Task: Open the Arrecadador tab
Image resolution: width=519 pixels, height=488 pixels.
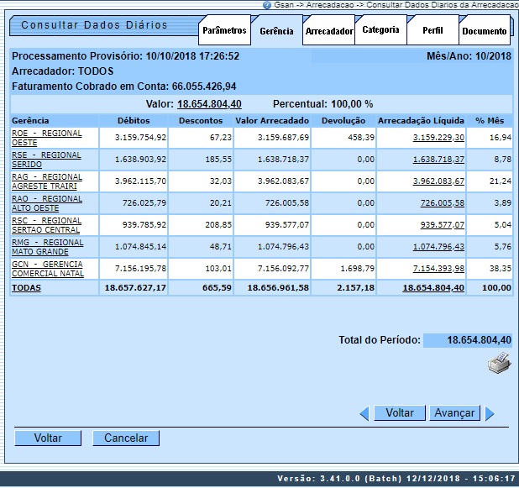Action: [328, 31]
